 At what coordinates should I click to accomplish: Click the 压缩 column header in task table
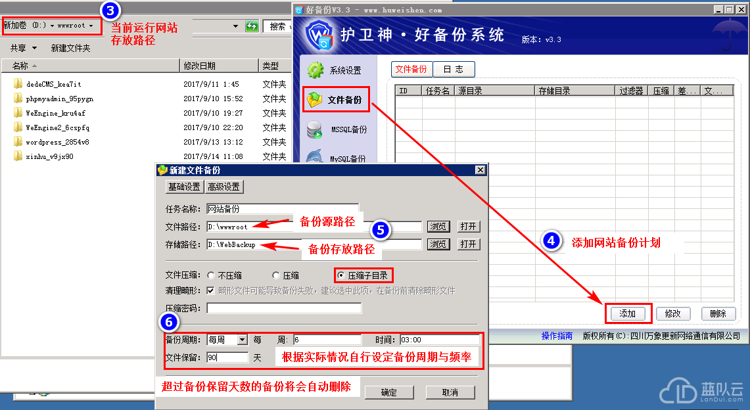661,91
